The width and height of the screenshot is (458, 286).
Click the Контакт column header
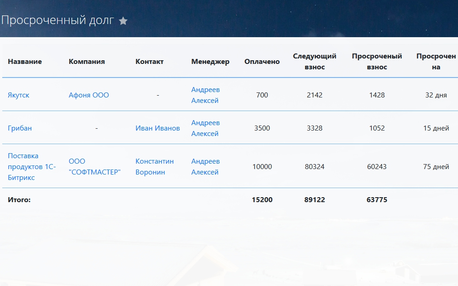point(149,62)
